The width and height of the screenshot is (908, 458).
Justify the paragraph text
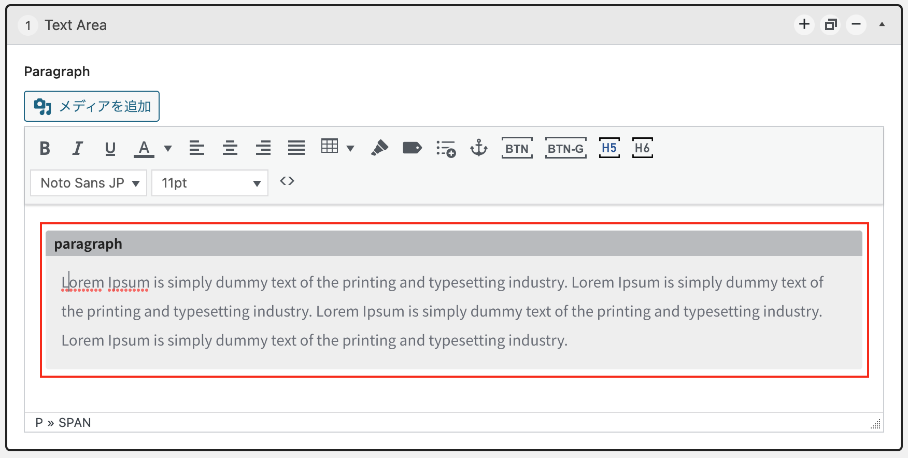(296, 149)
